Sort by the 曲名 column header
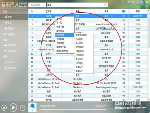This screenshot has width=150, height=113. coord(78,11)
